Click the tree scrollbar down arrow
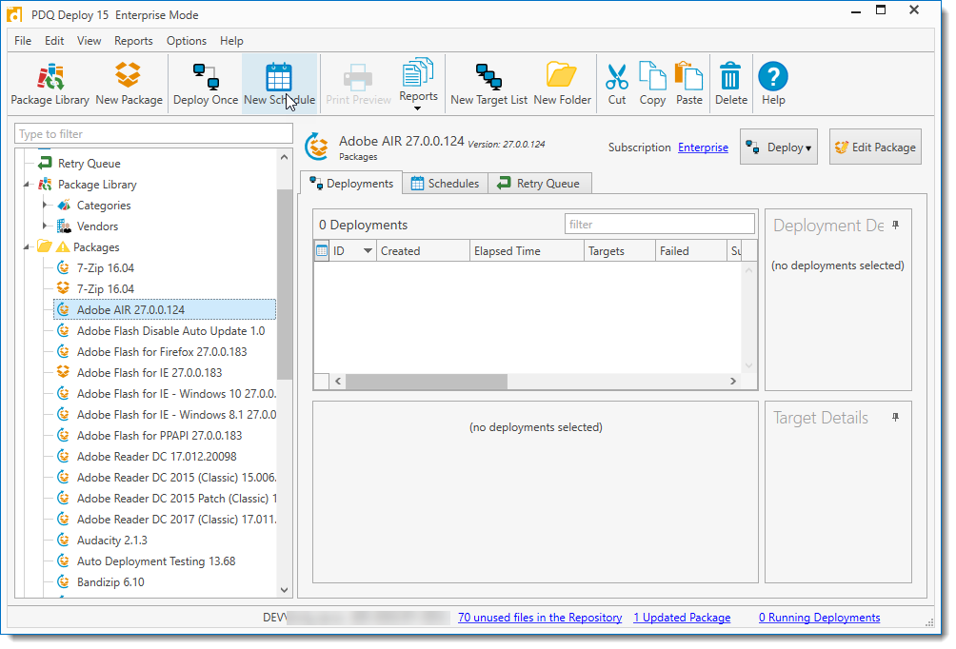The width and height of the screenshot is (956, 649). point(284,589)
